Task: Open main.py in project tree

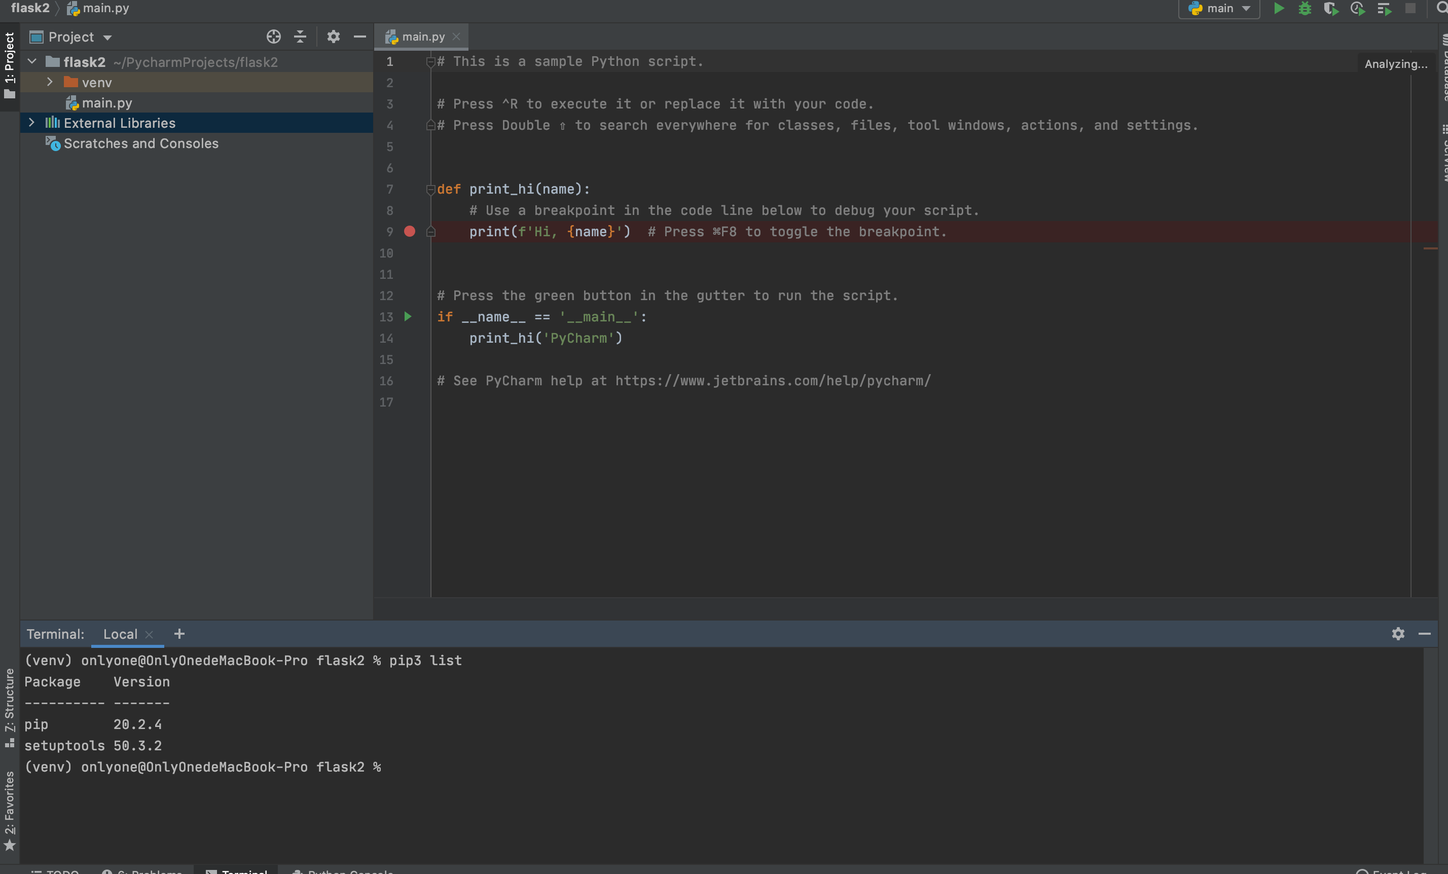Action: tap(106, 103)
